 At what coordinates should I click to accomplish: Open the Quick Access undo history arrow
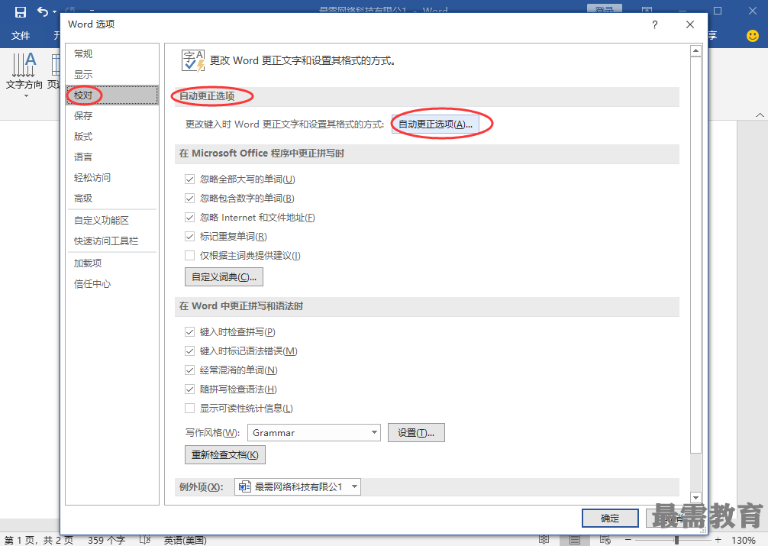click(54, 11)
